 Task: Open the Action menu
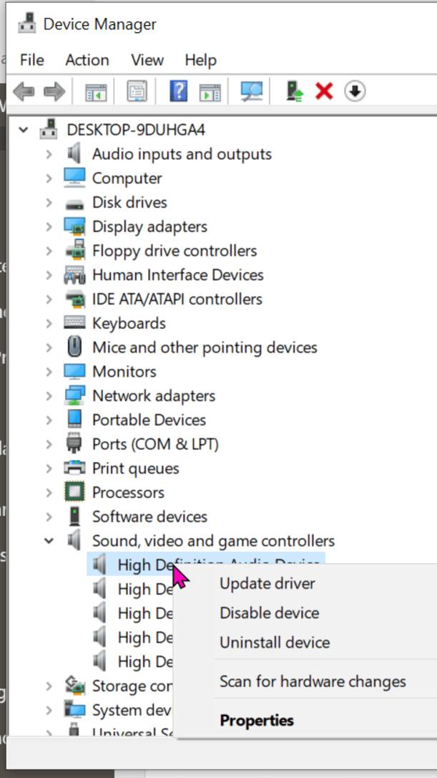(x=87, y=60)
